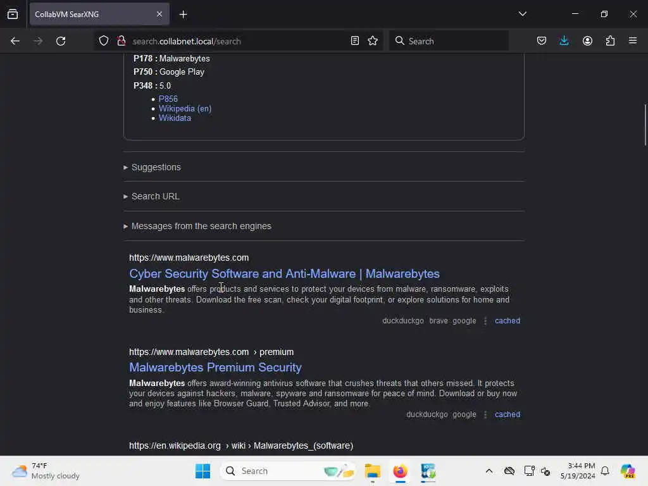The image size is (648, 486).
Task: Bookmark this page with star icon
Action: 373,40
